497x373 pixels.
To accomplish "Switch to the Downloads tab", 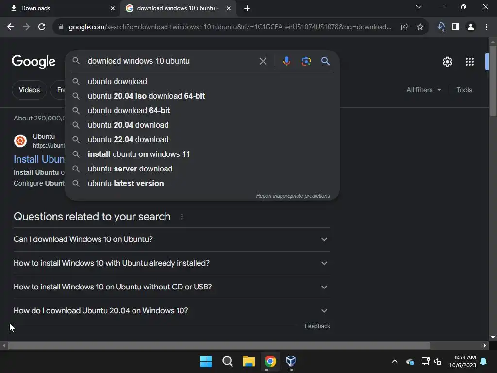I will coord(60,8).
